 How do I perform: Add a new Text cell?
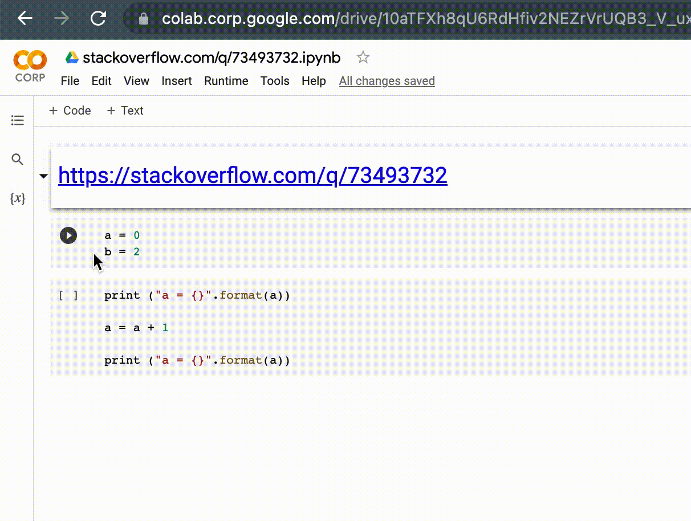(125, 111)
